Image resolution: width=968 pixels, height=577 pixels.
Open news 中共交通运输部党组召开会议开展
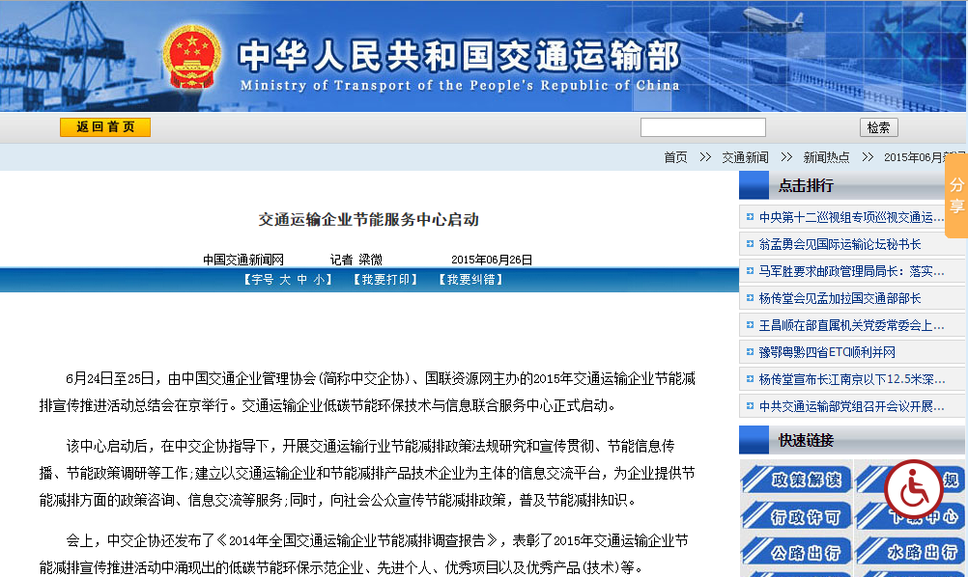pos(851,406)
